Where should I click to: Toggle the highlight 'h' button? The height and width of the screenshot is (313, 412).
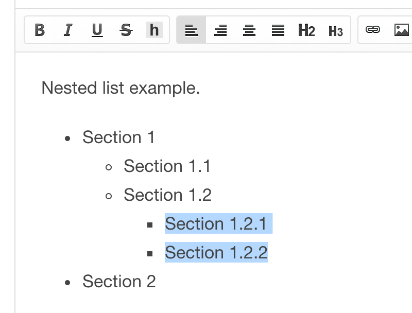pos(154,30)
